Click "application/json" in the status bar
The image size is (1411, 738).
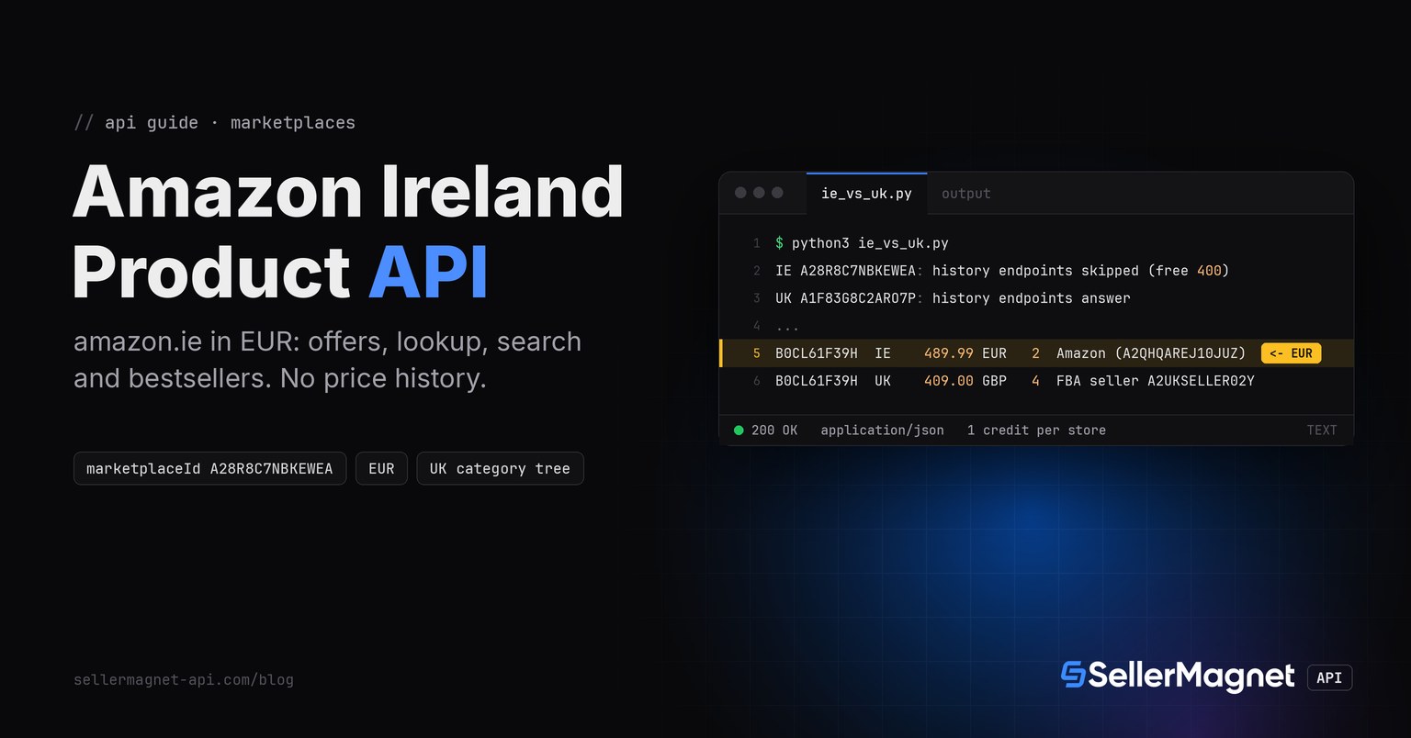pos(882,430)
